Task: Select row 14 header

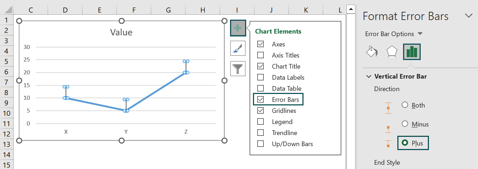Action: point(7,155)
